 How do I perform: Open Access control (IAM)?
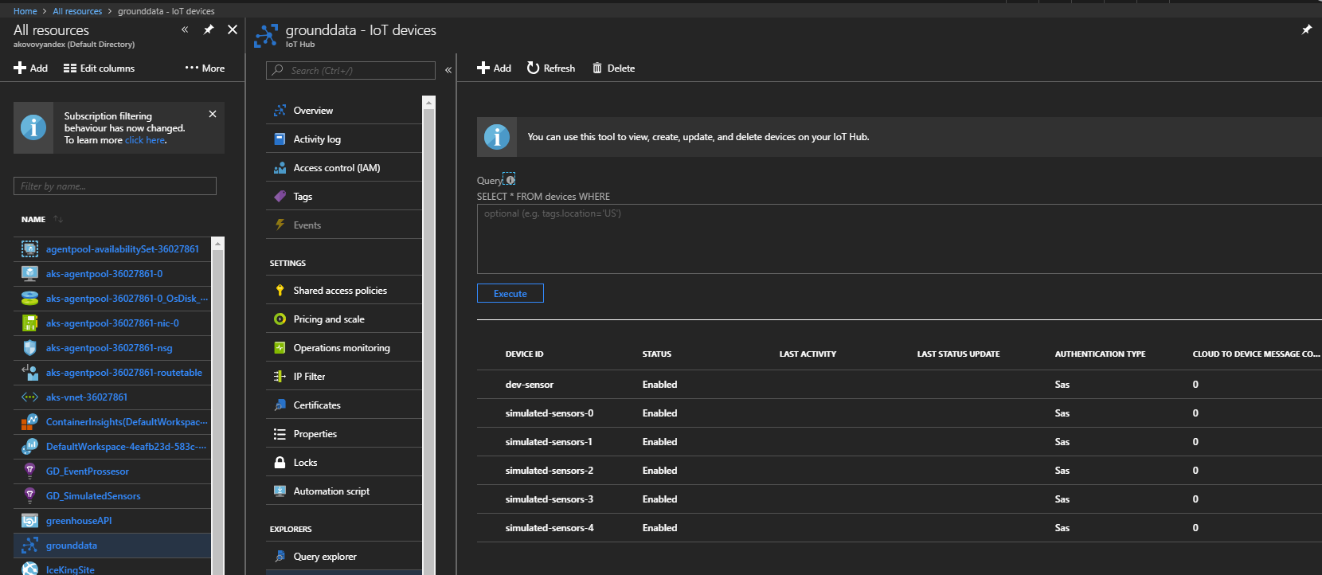[344, 167]
